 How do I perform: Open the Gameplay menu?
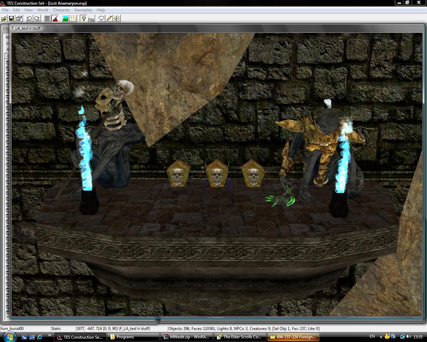(x=83, y=10)
